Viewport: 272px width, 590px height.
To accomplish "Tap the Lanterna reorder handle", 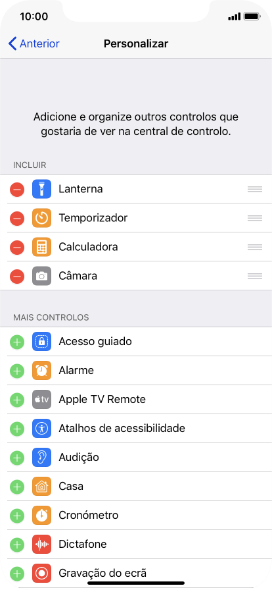I will [x=255, y=189].
